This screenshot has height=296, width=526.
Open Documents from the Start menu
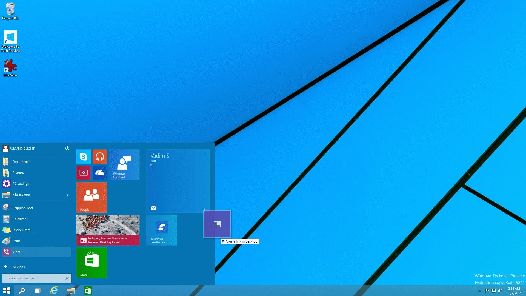[x=36, y=162]
